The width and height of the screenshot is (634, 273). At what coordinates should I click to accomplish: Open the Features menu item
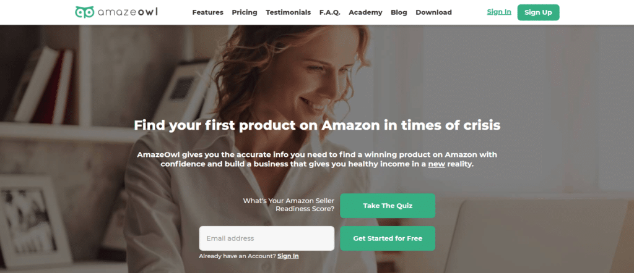[x=208, y=12]
